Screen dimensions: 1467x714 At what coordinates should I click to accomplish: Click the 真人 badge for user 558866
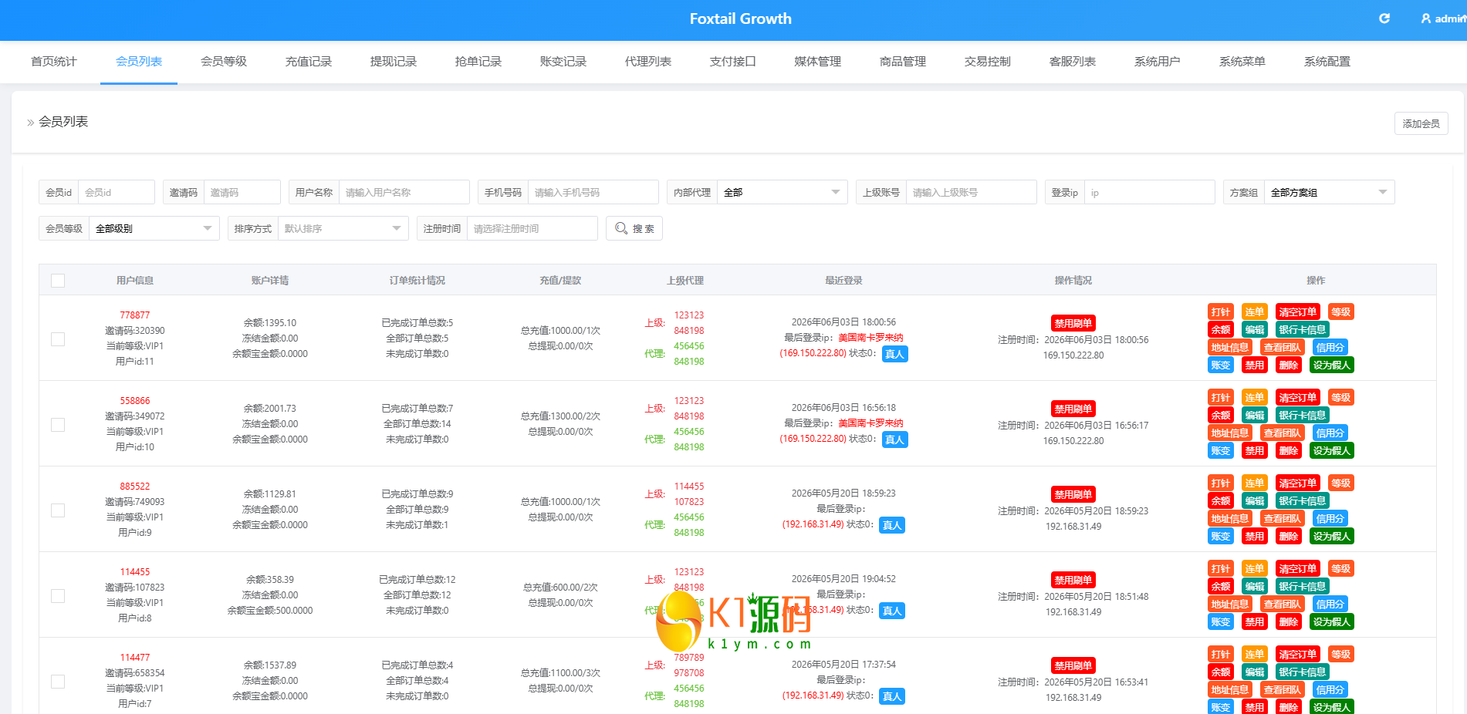click(x=894, y=440)
